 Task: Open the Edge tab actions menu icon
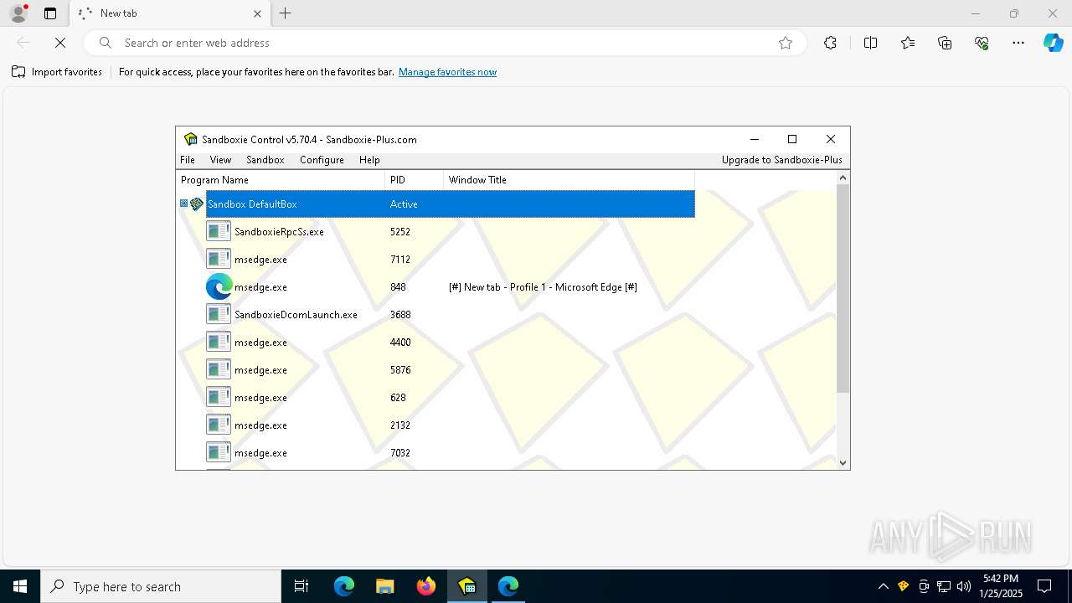50,13
